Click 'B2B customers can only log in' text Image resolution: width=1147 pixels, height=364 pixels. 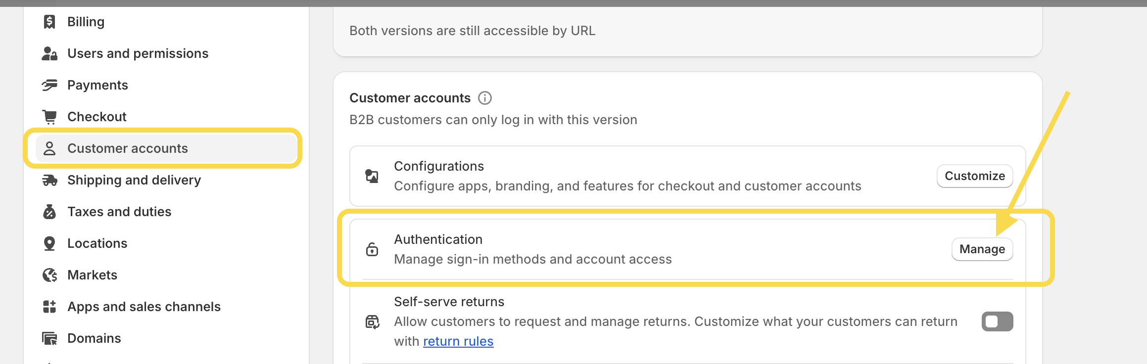coord(493,120)
